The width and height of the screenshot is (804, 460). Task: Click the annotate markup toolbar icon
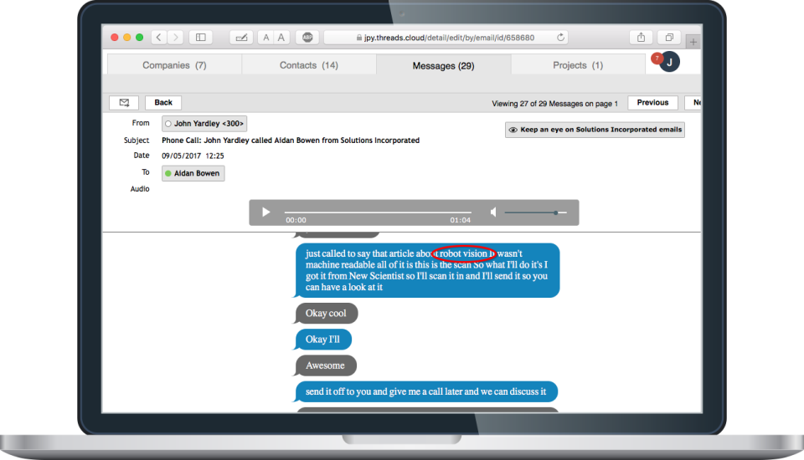coord(241,38)
